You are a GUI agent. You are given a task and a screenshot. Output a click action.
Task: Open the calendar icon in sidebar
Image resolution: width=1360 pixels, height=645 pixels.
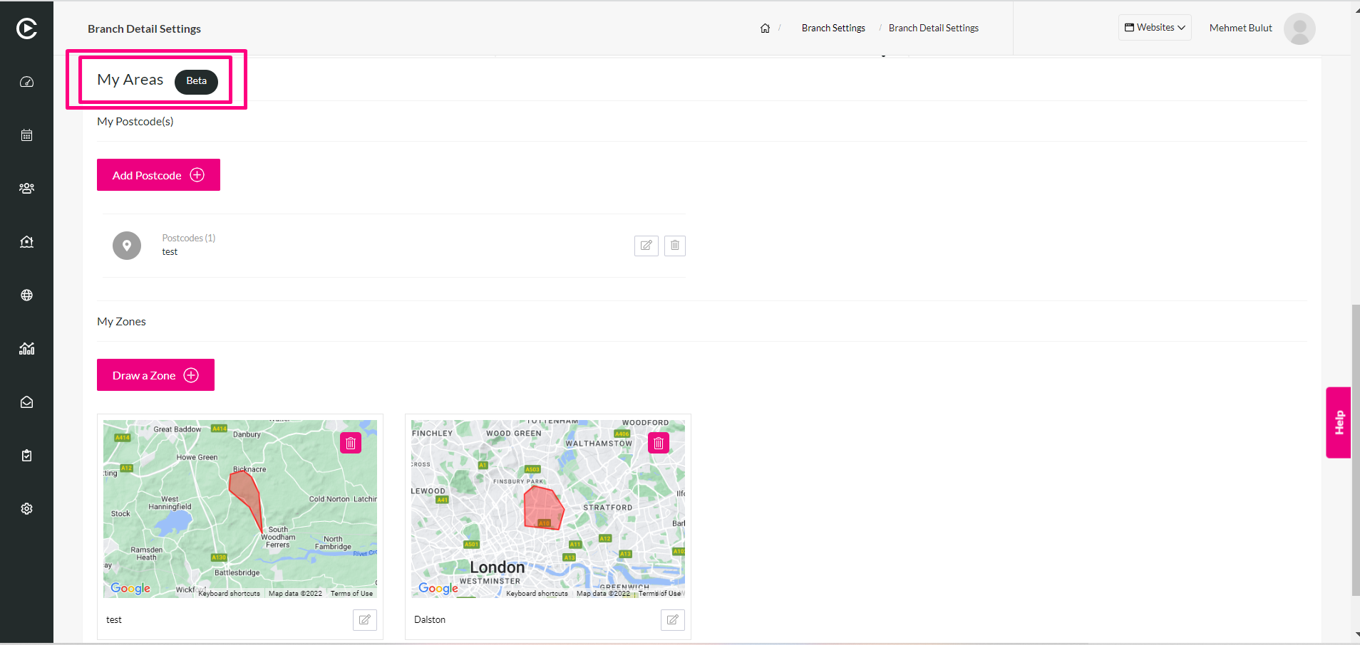26,135
